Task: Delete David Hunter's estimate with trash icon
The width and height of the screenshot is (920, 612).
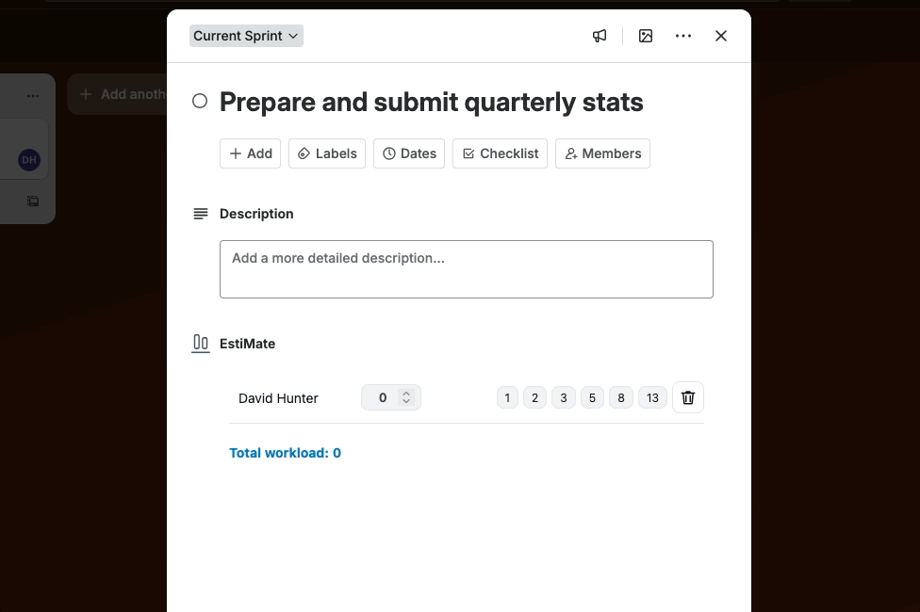Action: 688,397
